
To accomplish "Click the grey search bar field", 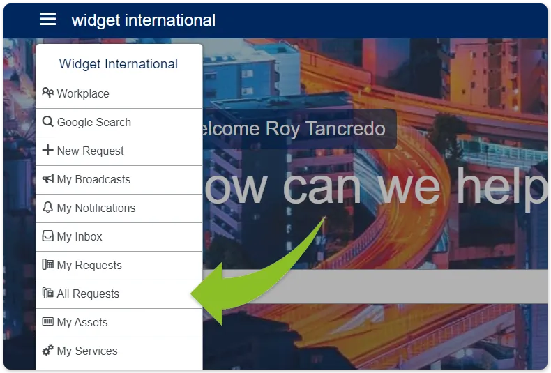I will coord(375,287).
